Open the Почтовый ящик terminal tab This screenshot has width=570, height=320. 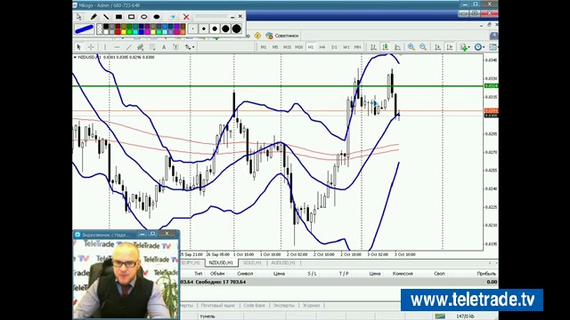217,306
